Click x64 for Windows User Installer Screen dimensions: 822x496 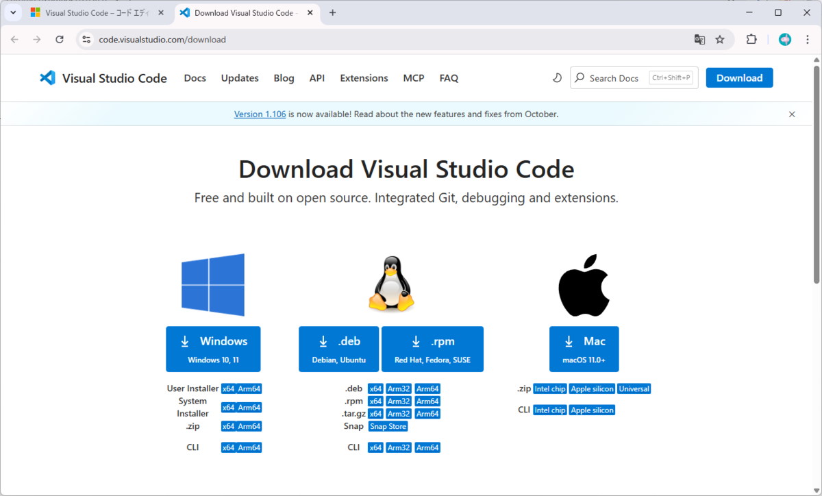(228, 388)
